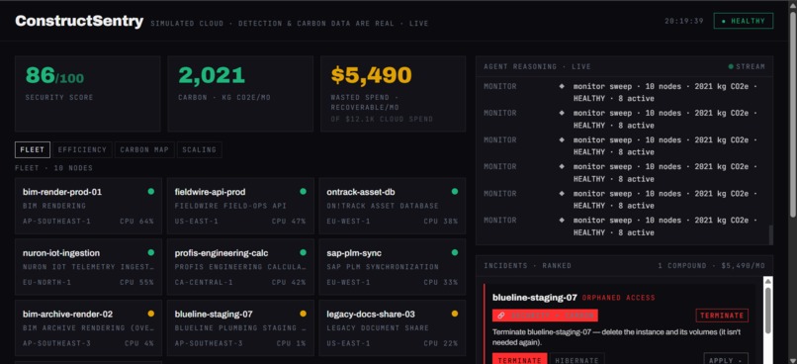Click the 'CPU 64%' value on bim-render-prod-01
Viewport: 797px width, 364px height.
(136, 222)
